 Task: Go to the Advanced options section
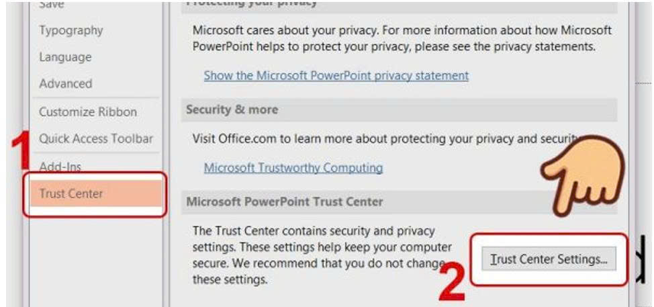(66, 84)
